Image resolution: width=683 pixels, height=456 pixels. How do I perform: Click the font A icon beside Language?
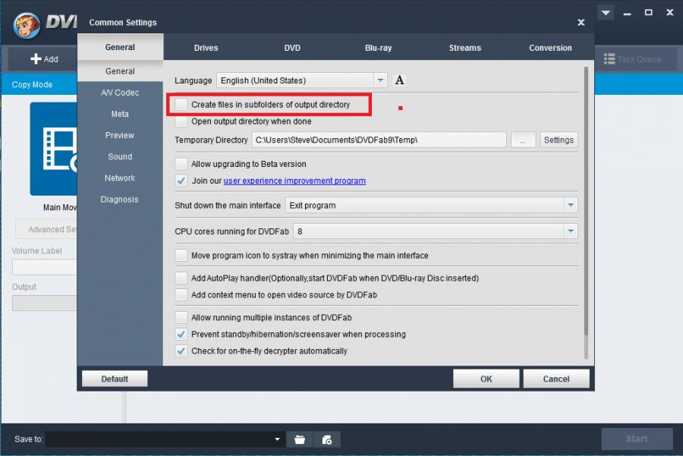[x=399, y=80]
